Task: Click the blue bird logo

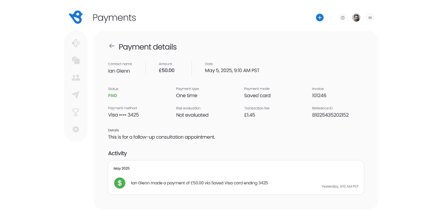Action: pyautogui.click(x=76, y=17)
